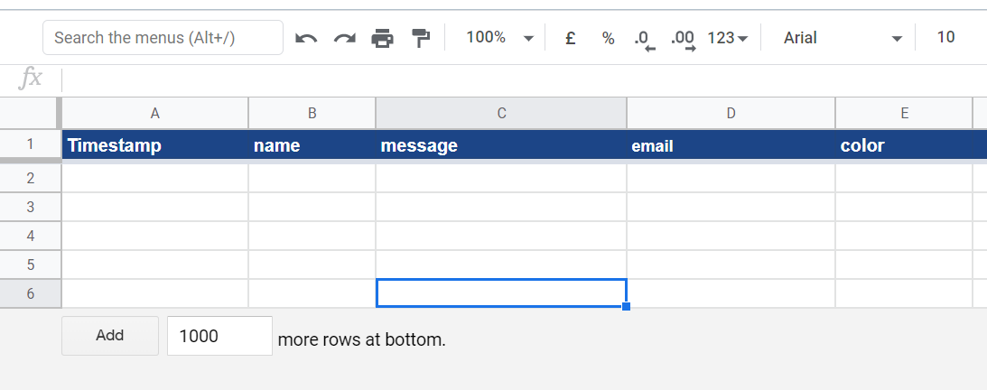Click the 1000 rows input field
Viewport: 987px width, 390px height.
219,336
